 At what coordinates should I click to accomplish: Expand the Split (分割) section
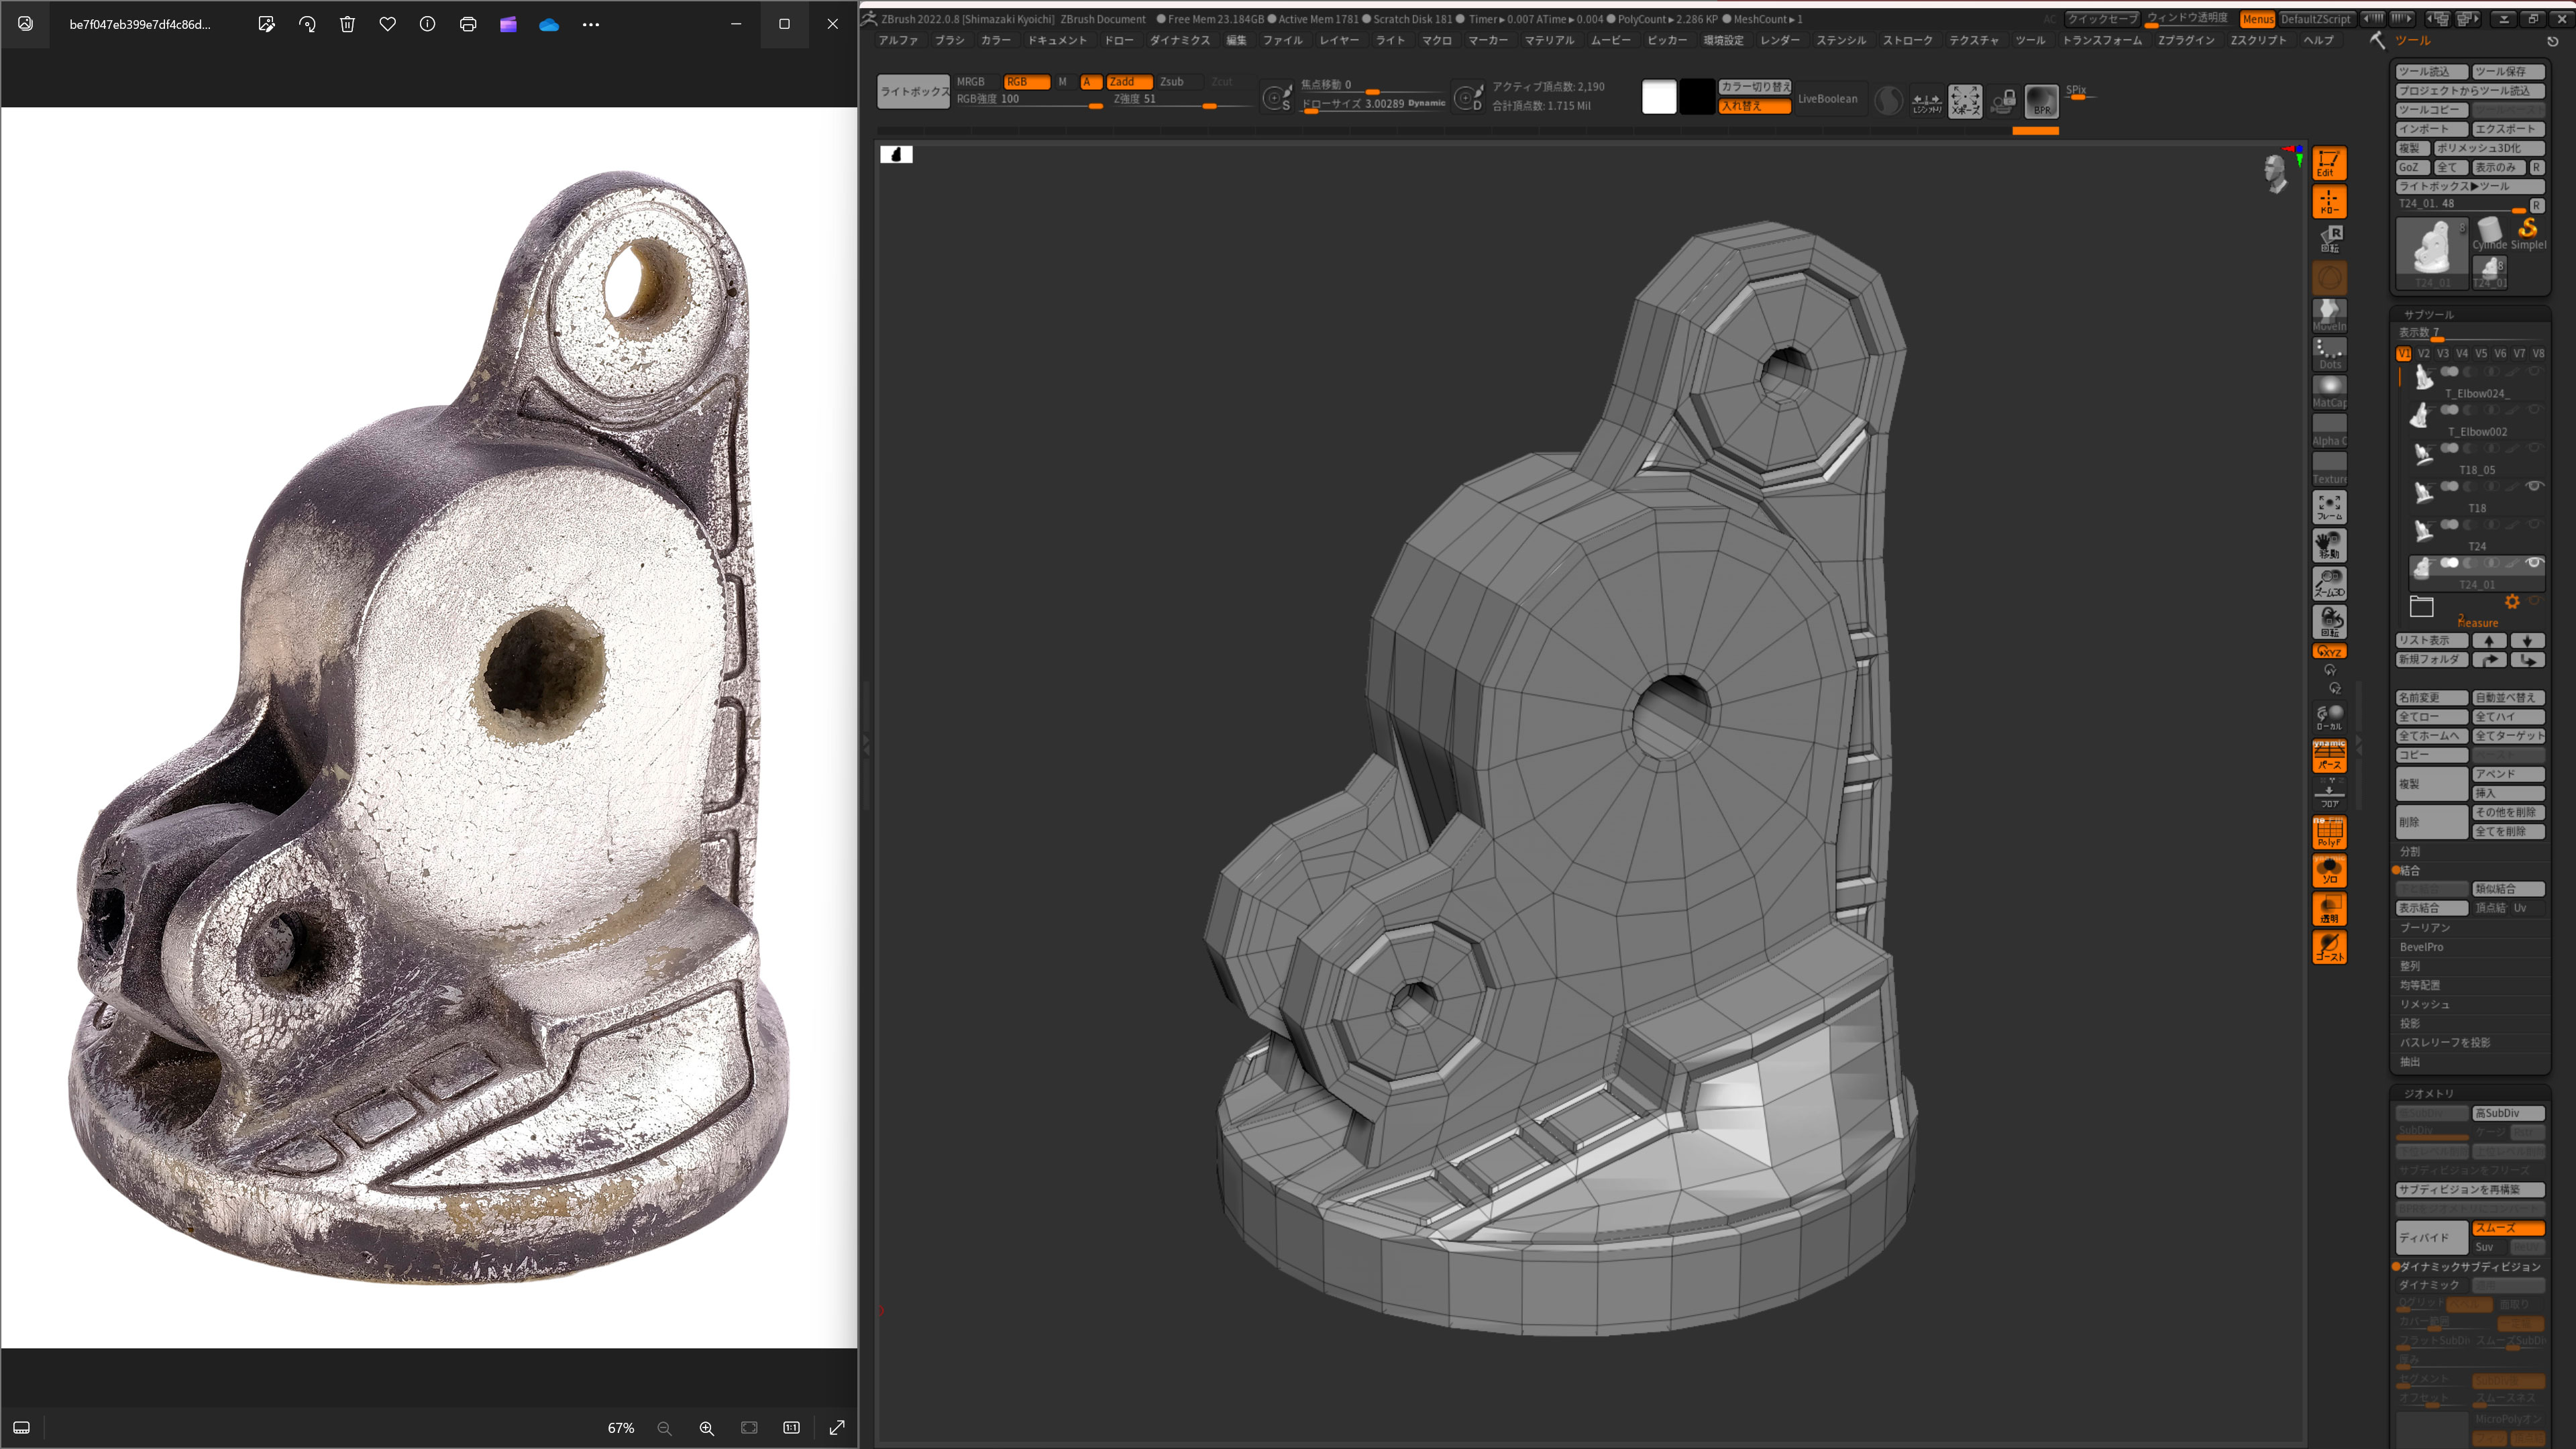click(x=2410, y=851)
